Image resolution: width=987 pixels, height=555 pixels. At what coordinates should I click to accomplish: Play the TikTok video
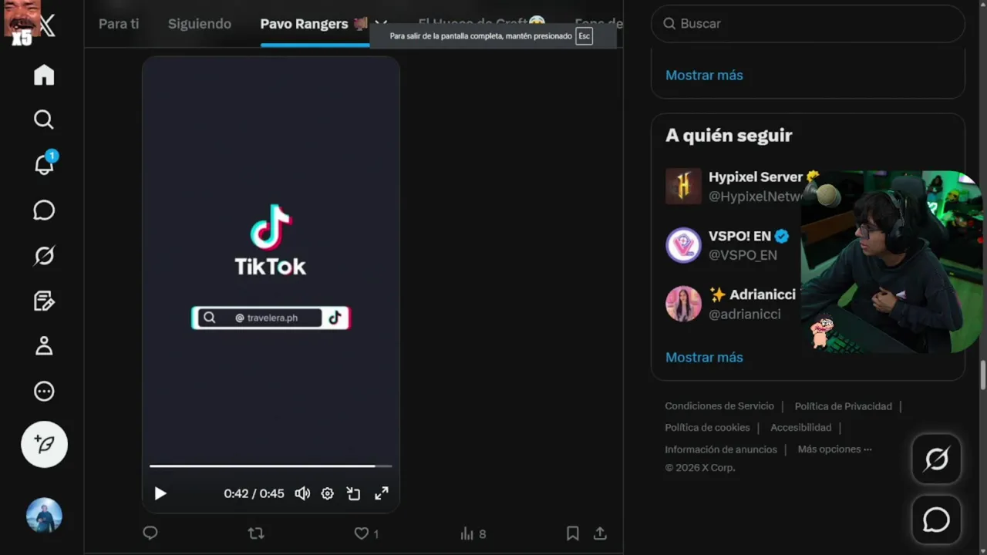pyautogui.click(x=160, y=493)
